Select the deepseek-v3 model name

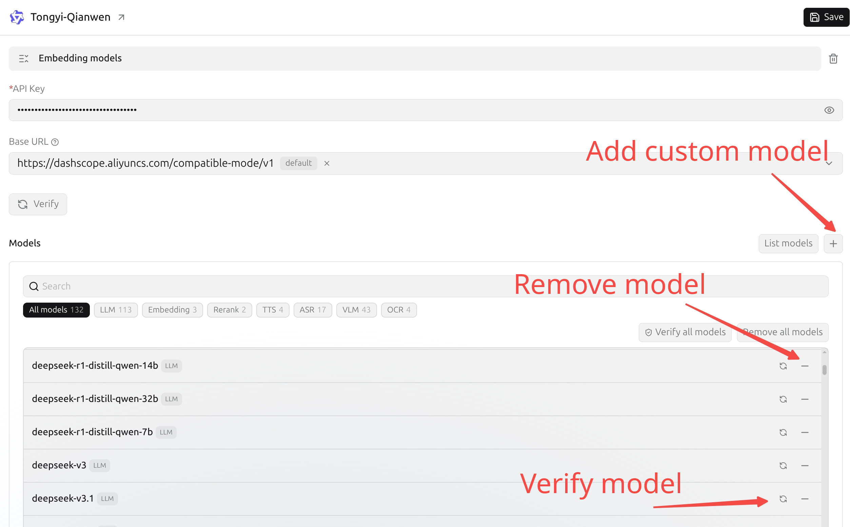59,465
